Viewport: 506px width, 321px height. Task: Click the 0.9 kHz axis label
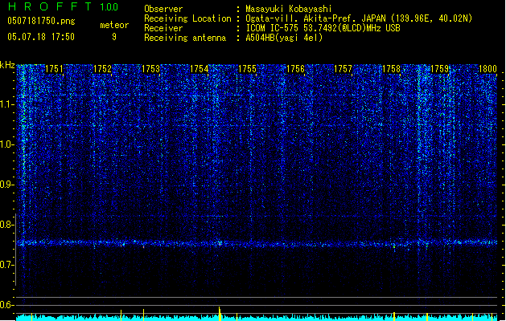coord(6,185)
